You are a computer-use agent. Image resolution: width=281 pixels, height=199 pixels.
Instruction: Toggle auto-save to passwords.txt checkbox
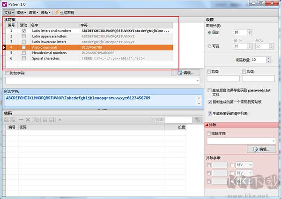(x=209, y=90)
